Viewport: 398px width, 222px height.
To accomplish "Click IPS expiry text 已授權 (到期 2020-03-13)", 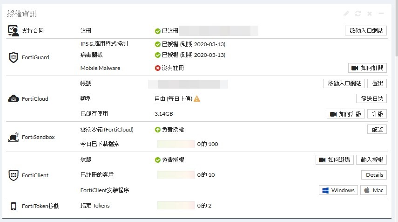I will (x=194, y=44).
